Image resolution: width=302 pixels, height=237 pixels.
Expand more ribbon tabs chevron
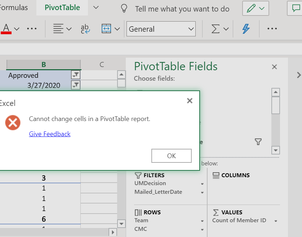click(x=96, y=8)
